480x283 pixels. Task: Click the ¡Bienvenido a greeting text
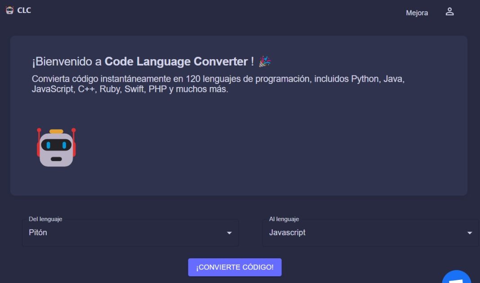pos(67,61)
